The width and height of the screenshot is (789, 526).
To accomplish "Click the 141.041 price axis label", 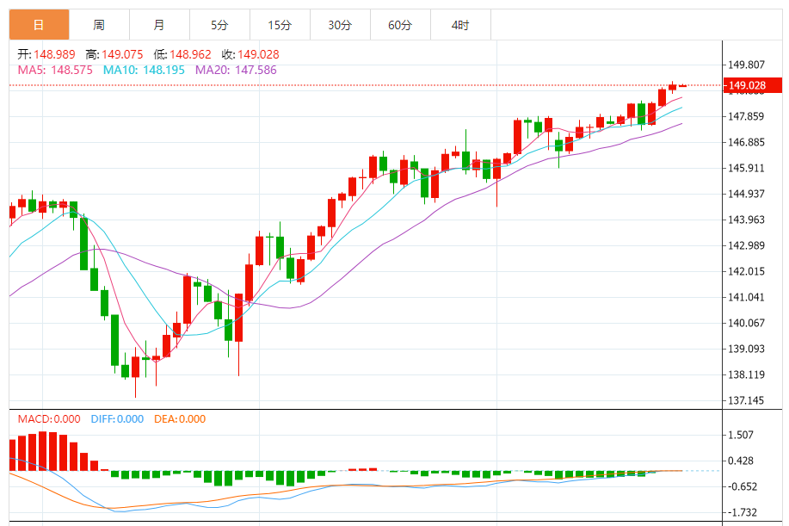I will (746, 297).
